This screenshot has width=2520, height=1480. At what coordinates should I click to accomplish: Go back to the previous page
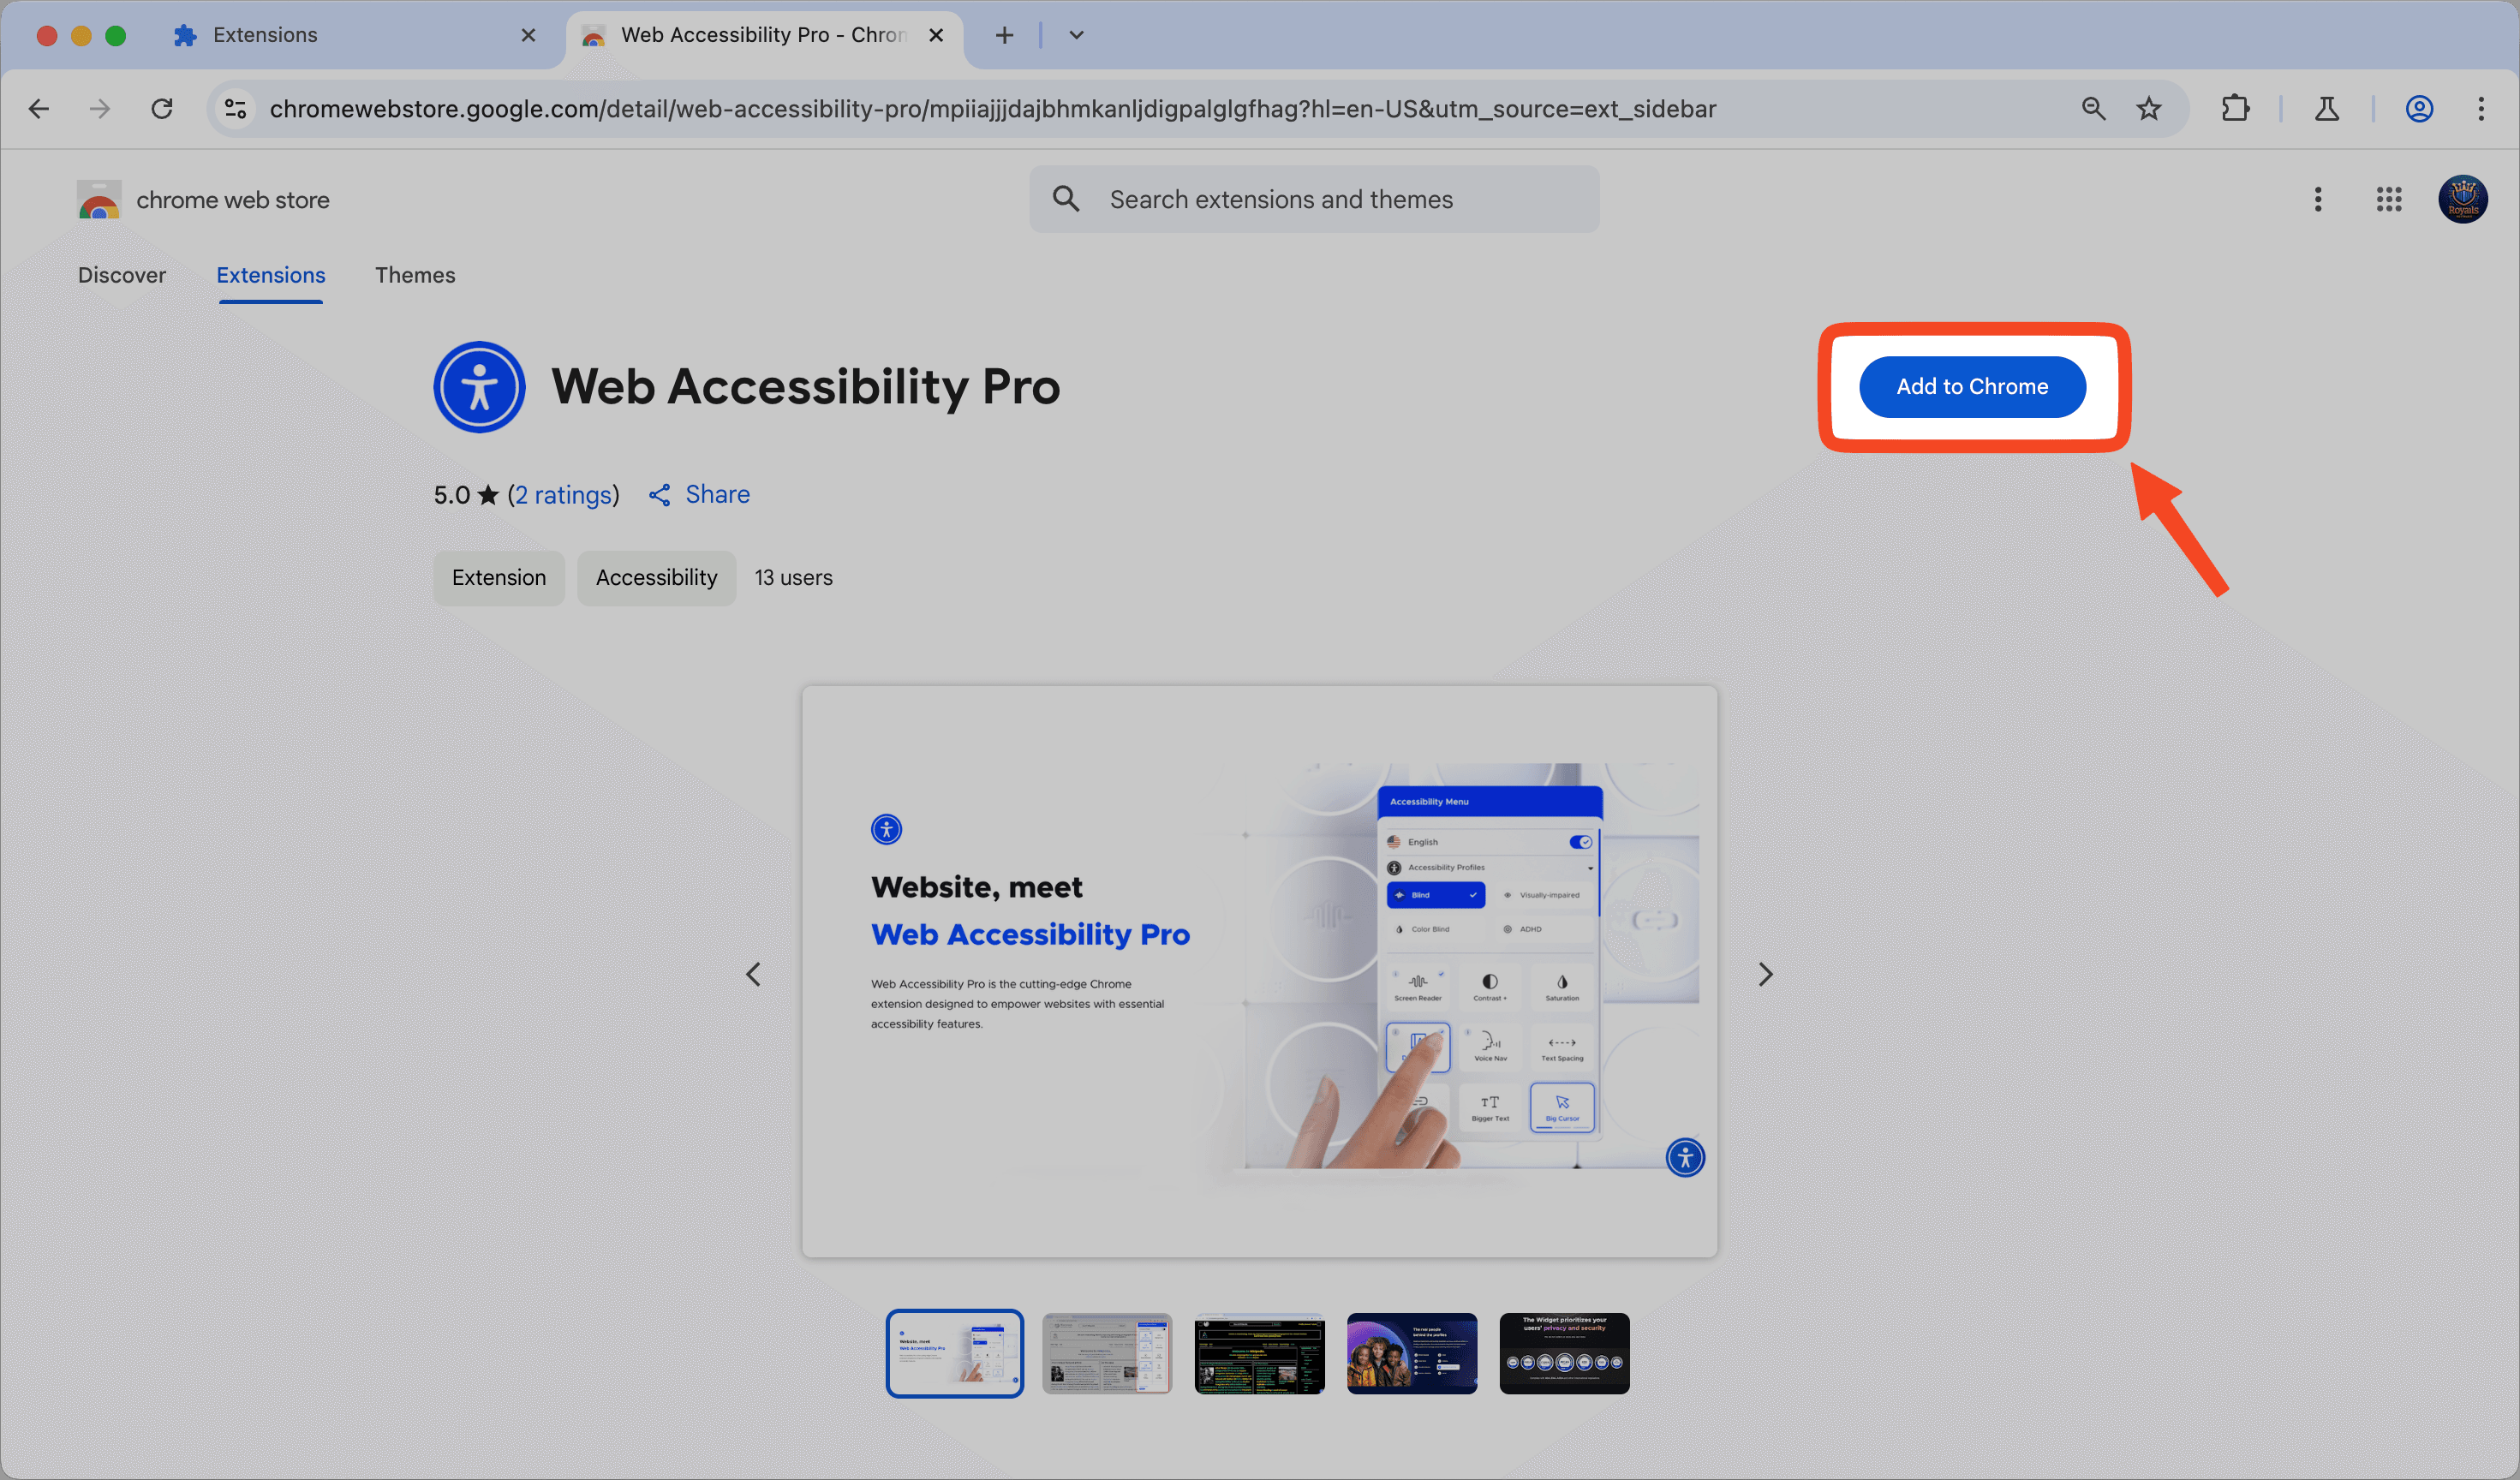pos(39,109)
